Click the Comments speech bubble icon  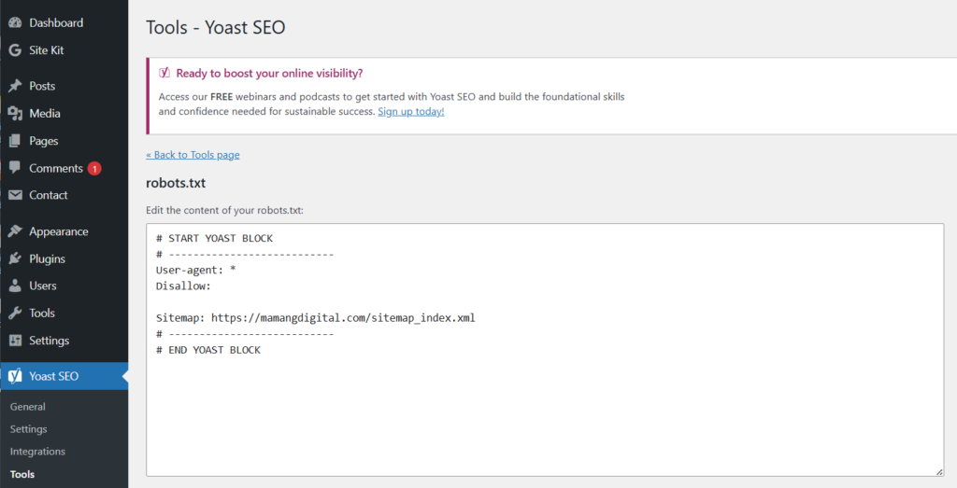coord(15,168)
